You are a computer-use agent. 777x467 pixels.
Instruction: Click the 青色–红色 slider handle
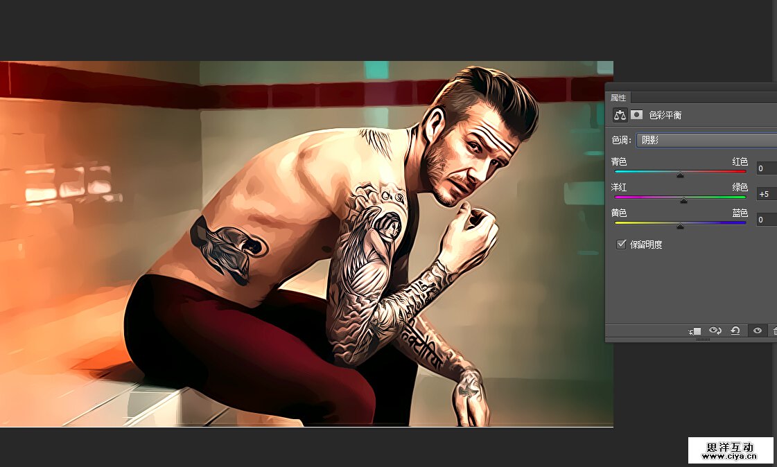680,175
